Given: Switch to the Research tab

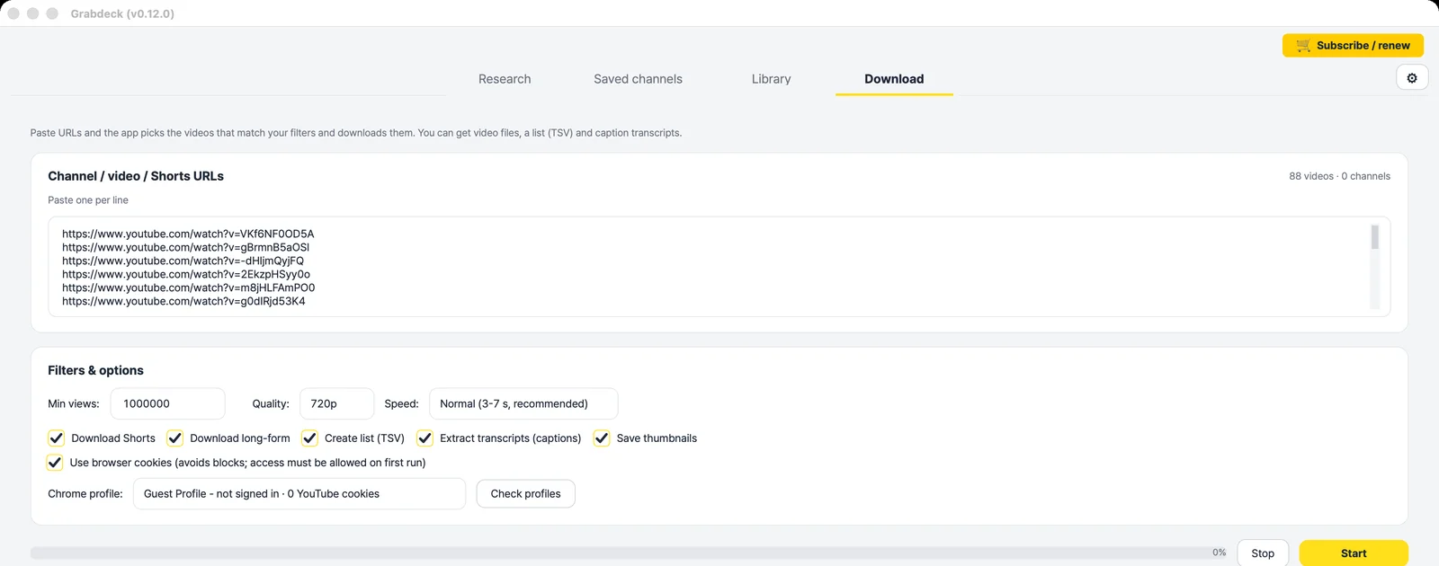Looking at the screenshot, I should click(x=505, y=79).
